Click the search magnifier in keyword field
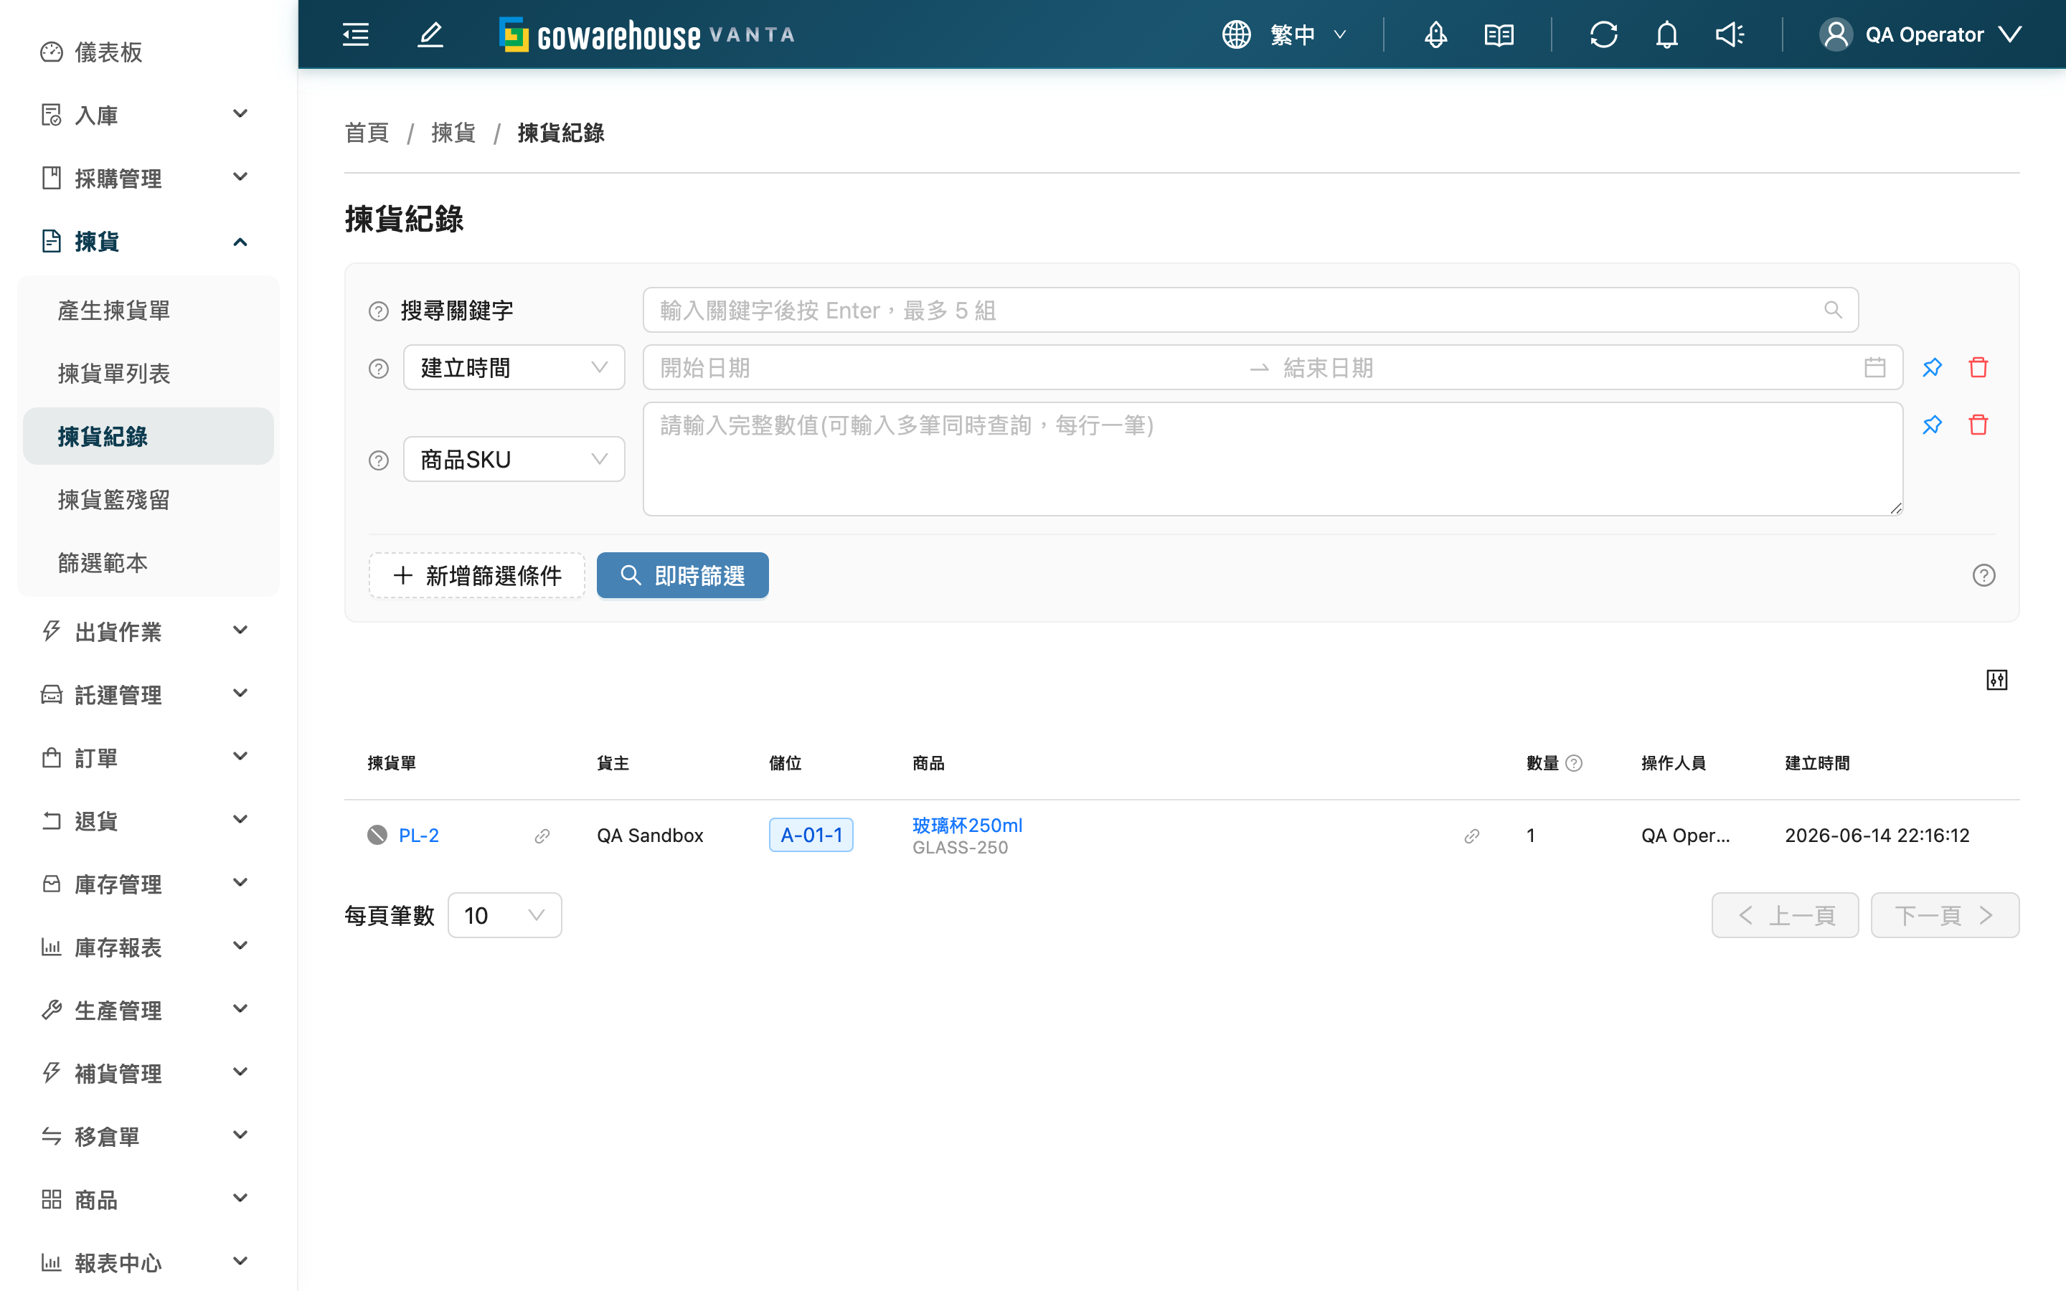The height and width of the screenshot is (1291, 2066). click(x=1833, y=310)
